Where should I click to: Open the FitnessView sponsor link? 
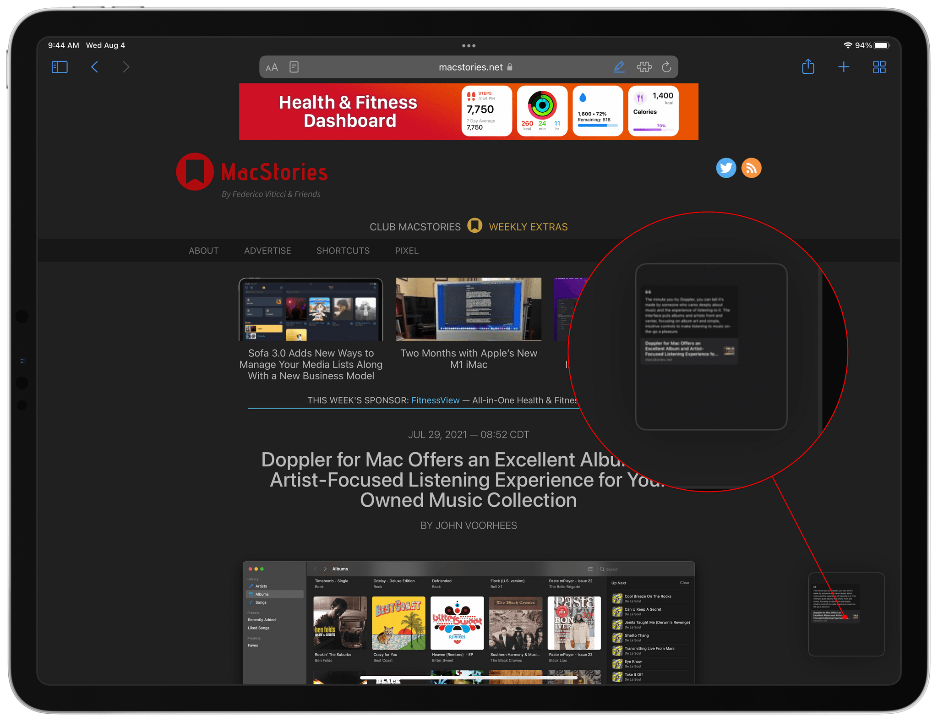point(435,400)
